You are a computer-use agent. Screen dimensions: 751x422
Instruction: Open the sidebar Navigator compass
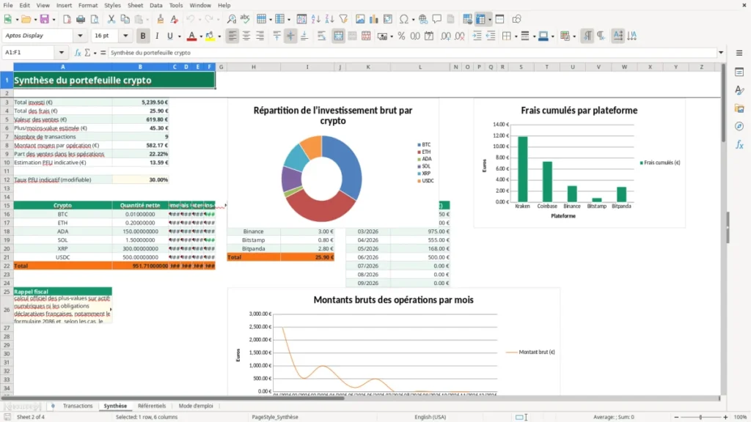click(739, 126)
